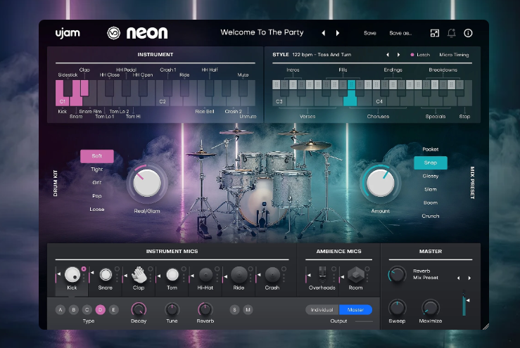This screenshot has height=348, width=520.
Task: Go to previous style arrow
Action: pyautogui.click(x=387, y=55)
